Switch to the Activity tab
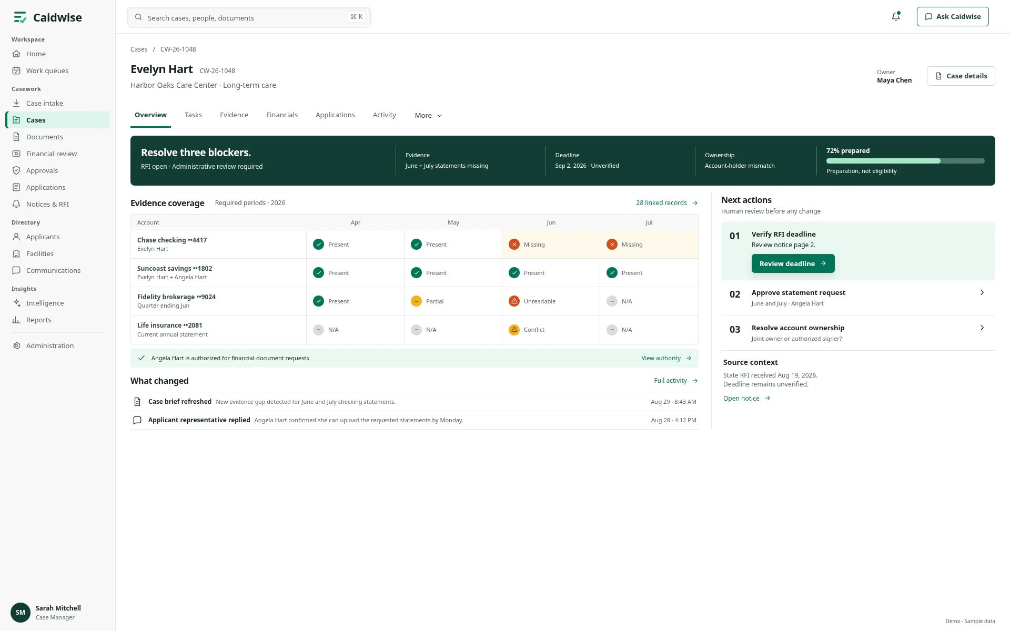 [385, 115]
